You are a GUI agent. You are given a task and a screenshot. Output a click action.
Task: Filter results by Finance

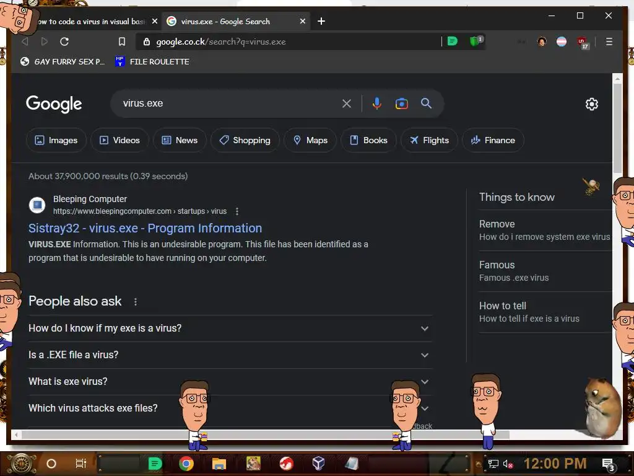[x=493, y=140]
